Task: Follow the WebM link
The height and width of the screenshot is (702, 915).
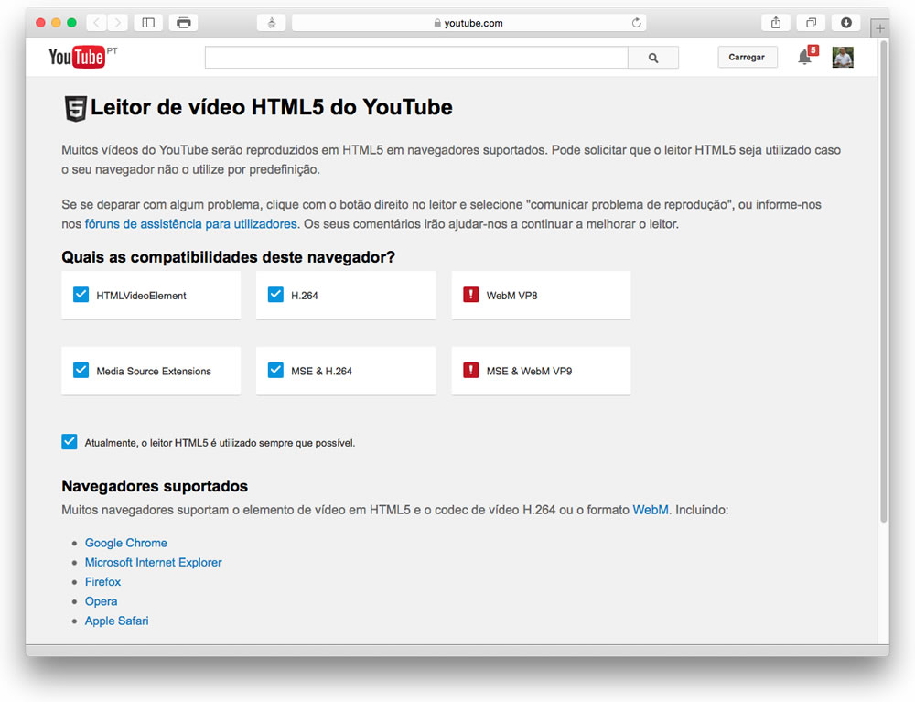Action: (650, 510)
